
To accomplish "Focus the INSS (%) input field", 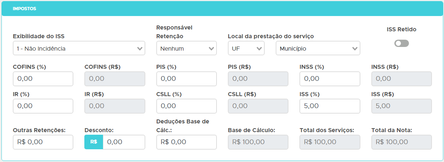I will point(330,79).
